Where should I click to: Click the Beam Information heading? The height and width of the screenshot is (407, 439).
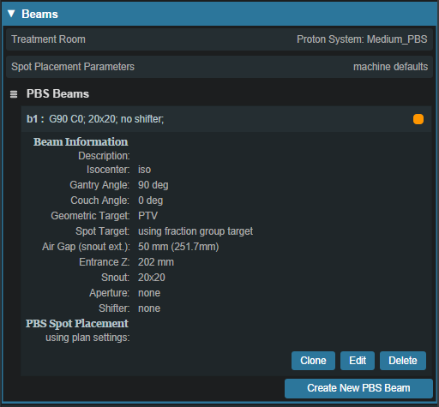click(x=81, y=142)
